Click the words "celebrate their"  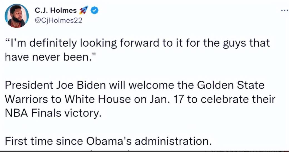click(238, 99)
